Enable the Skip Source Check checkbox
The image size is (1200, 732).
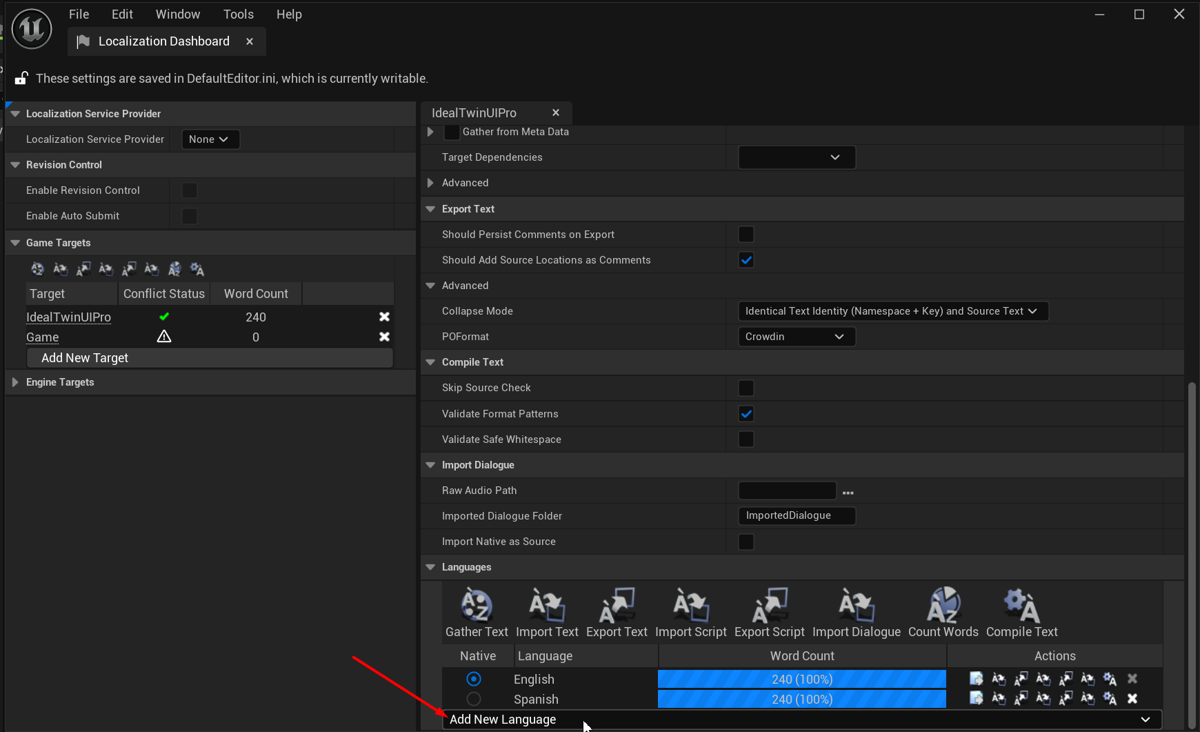(x=746, y=388)
